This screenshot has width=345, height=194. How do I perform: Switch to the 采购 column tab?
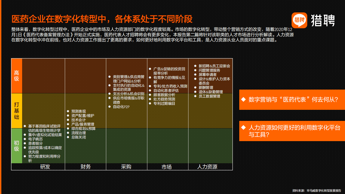coord(127,167)
